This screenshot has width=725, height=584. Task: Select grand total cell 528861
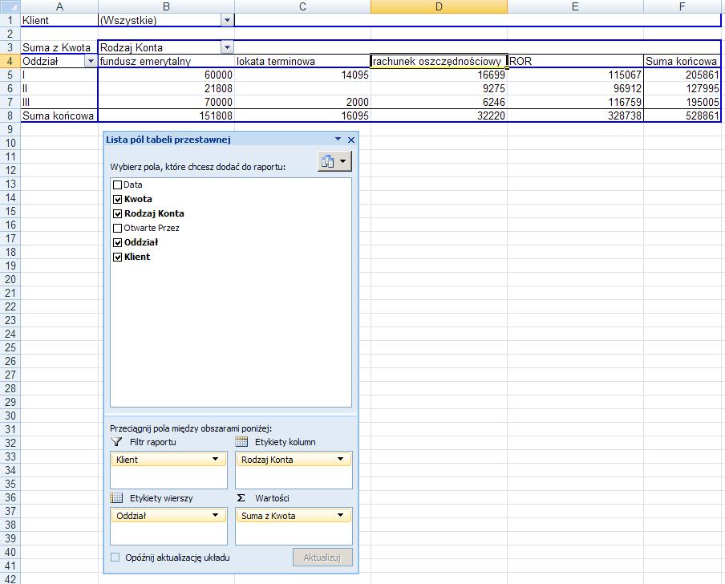point(682,116)
